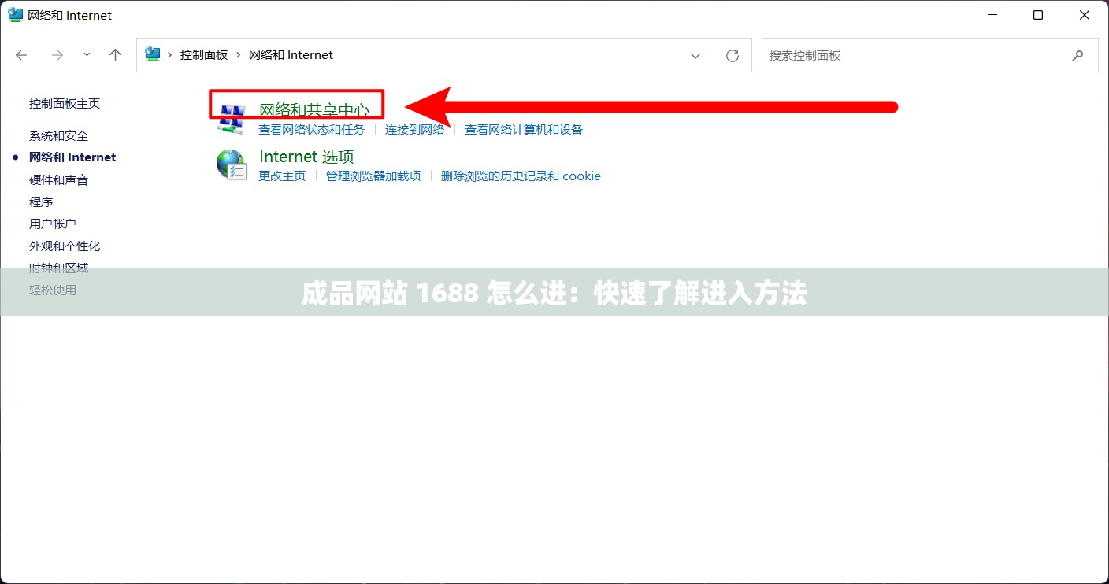This screenshot has width=1109, height=584.
Task: Open 用户帐户 category
Action: [x=53, y=224]
